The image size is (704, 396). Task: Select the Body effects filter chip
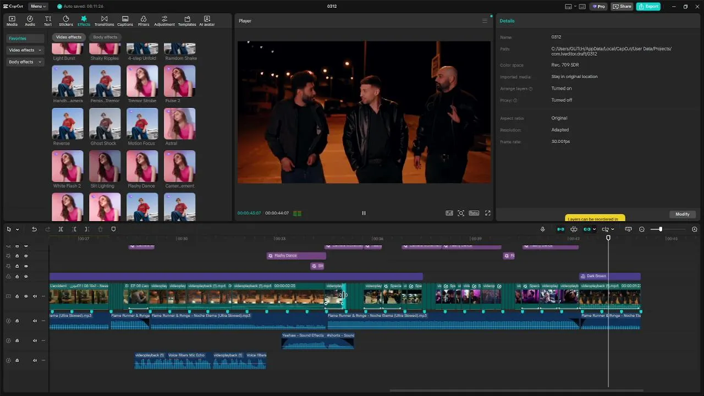[x=105, y=37]
